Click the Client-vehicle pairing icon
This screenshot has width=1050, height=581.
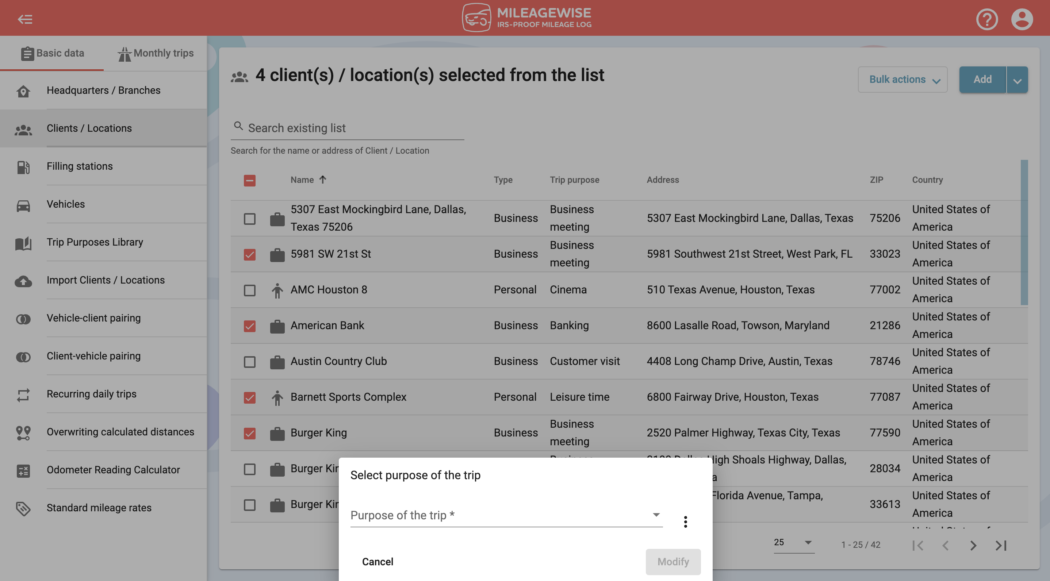[x=23, y=357]
